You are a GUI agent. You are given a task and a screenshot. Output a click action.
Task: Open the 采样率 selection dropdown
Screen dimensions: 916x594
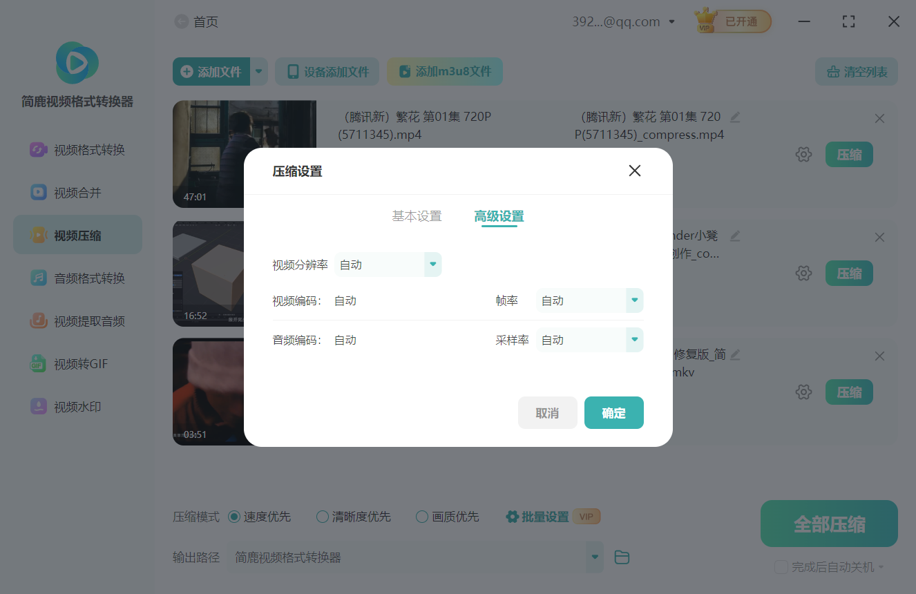[x=589, y=339]
